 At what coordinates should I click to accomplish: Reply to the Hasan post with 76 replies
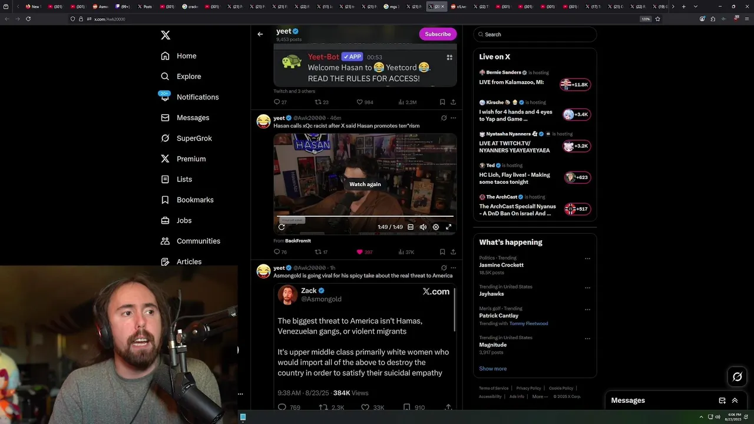[x=280, y=252]
